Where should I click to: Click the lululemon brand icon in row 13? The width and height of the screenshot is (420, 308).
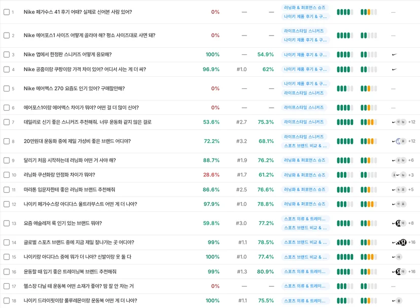pos(398,223)
